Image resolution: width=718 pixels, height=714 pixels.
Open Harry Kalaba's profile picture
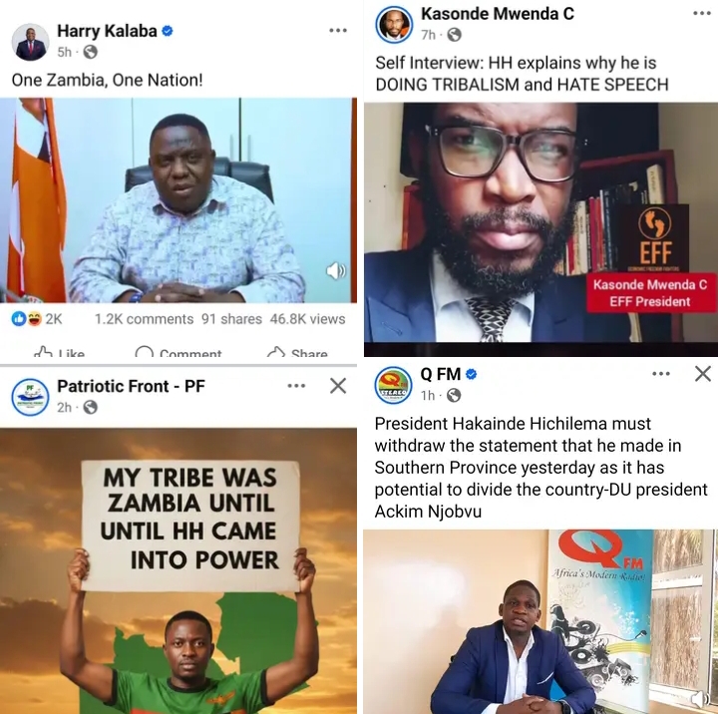pyautogui.click(x=30, y=42)
